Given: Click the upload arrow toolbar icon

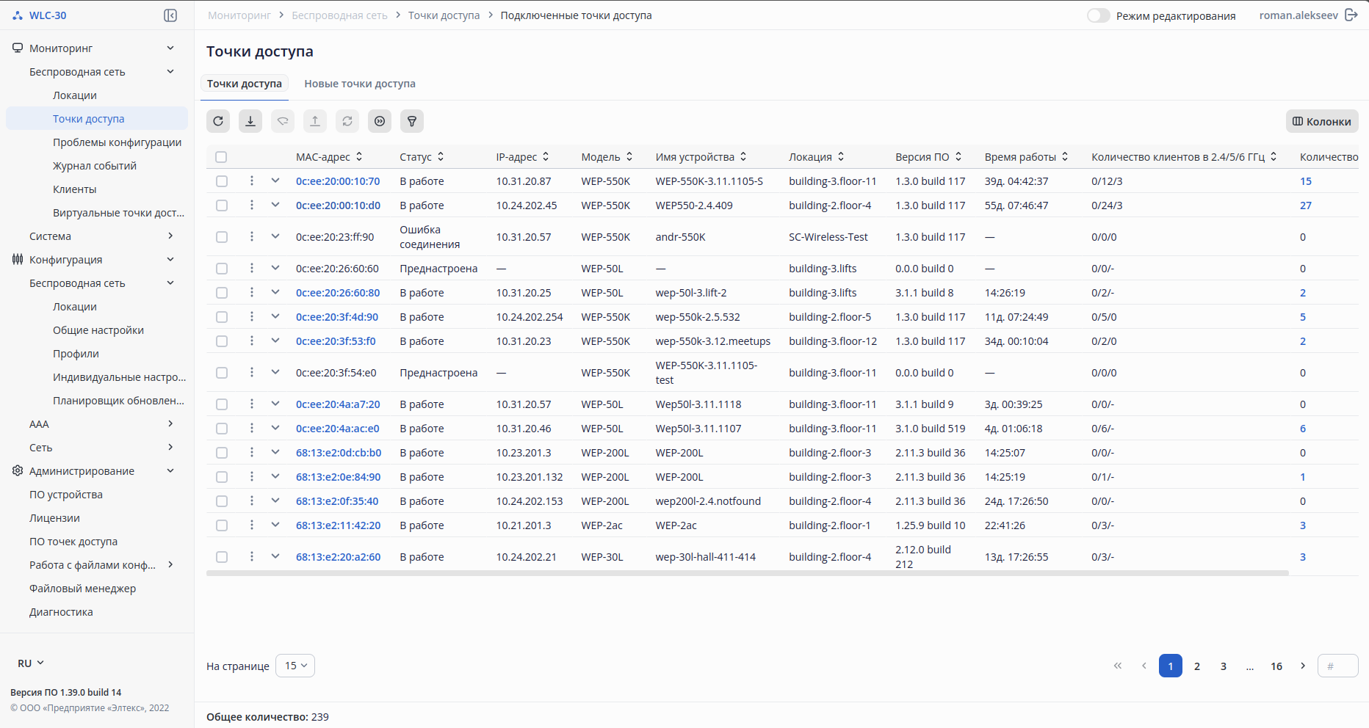Looking at the screenshot, I should (315, 121).
